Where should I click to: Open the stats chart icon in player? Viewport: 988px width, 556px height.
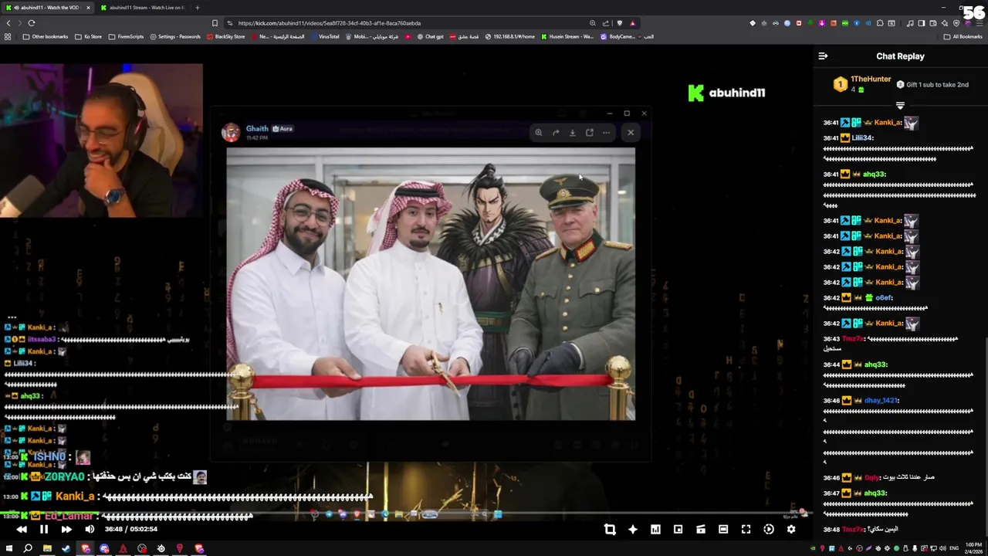[x=655, y=529]
